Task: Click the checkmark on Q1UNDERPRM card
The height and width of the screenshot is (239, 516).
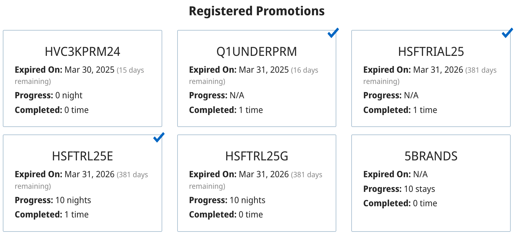Action: pos(333,33)
